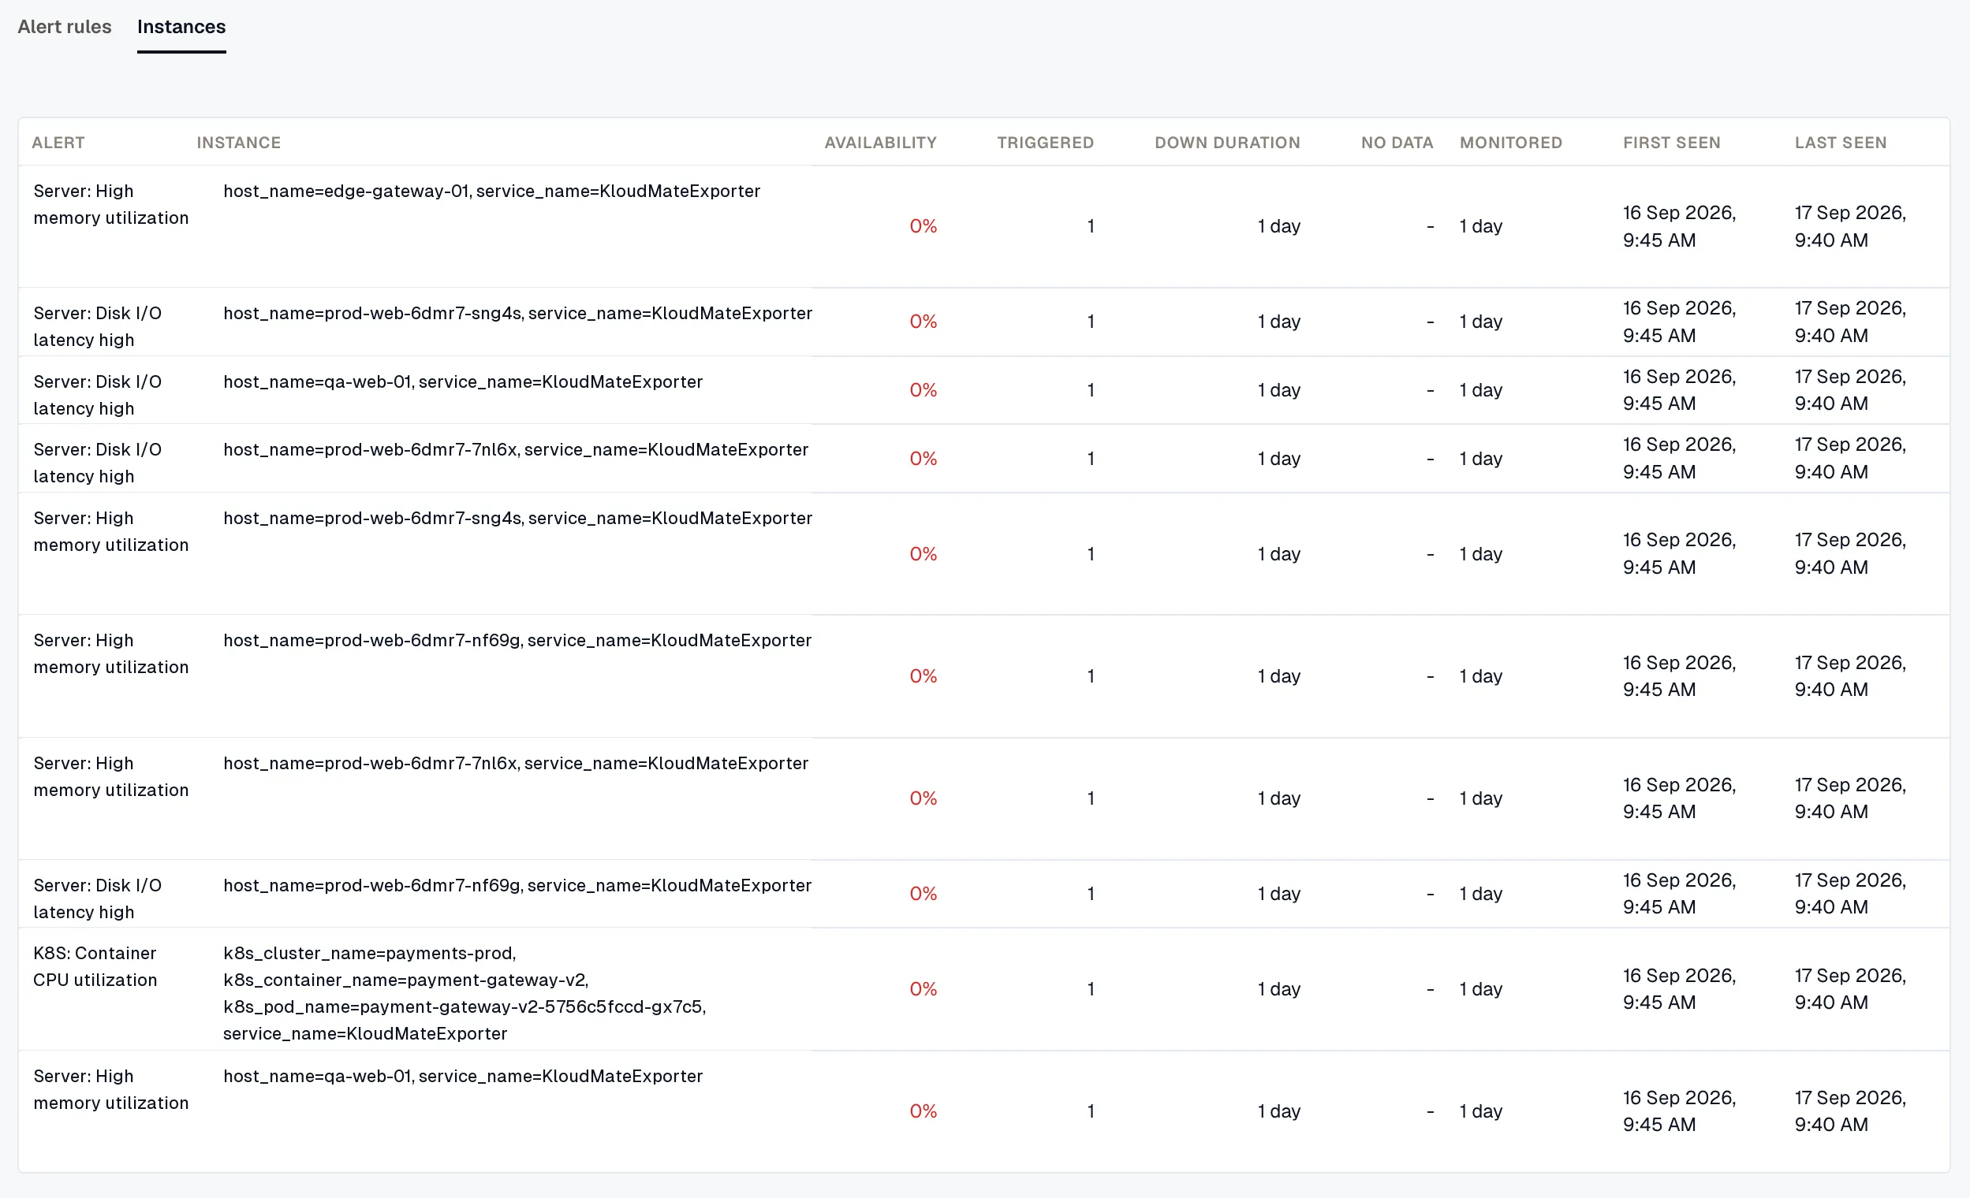The width and height of the screenshot is (1970, 1198).
Task: Click the LAST SEEN column header
Action: click(x=1841, y=142)
